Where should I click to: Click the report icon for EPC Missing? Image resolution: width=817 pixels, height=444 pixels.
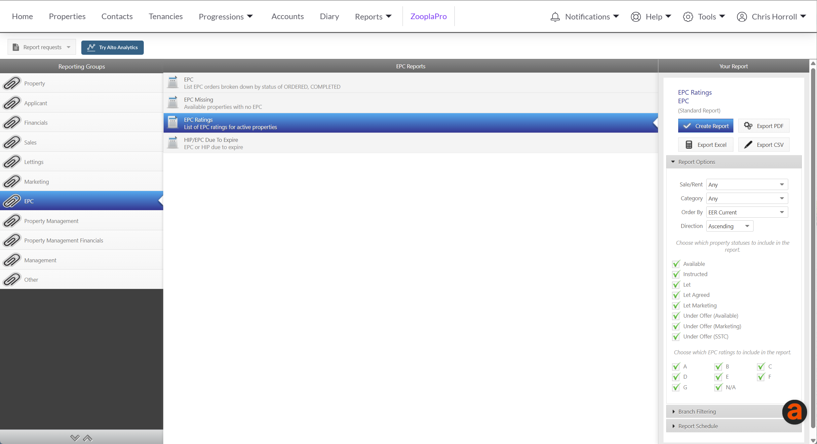pos(173,103)
